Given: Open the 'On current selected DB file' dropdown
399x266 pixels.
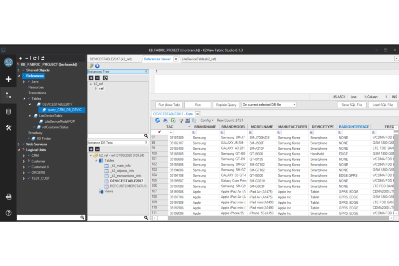Looking at the screenshot, I should [269, 105].
